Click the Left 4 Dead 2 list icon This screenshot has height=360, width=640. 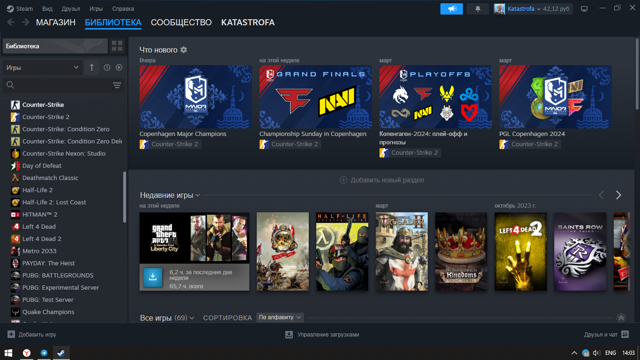pyautogui.click(x=15, y=239)
